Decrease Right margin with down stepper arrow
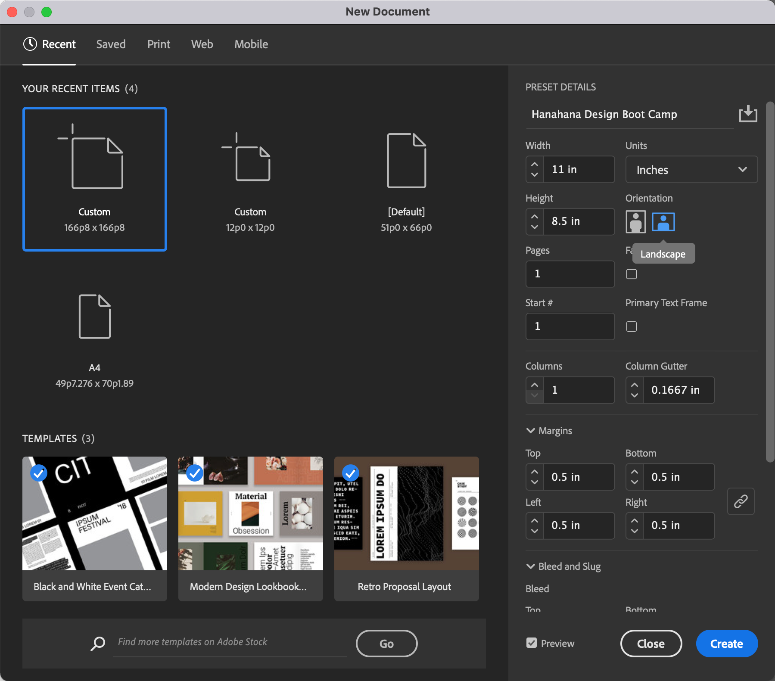 click(635, 531)
